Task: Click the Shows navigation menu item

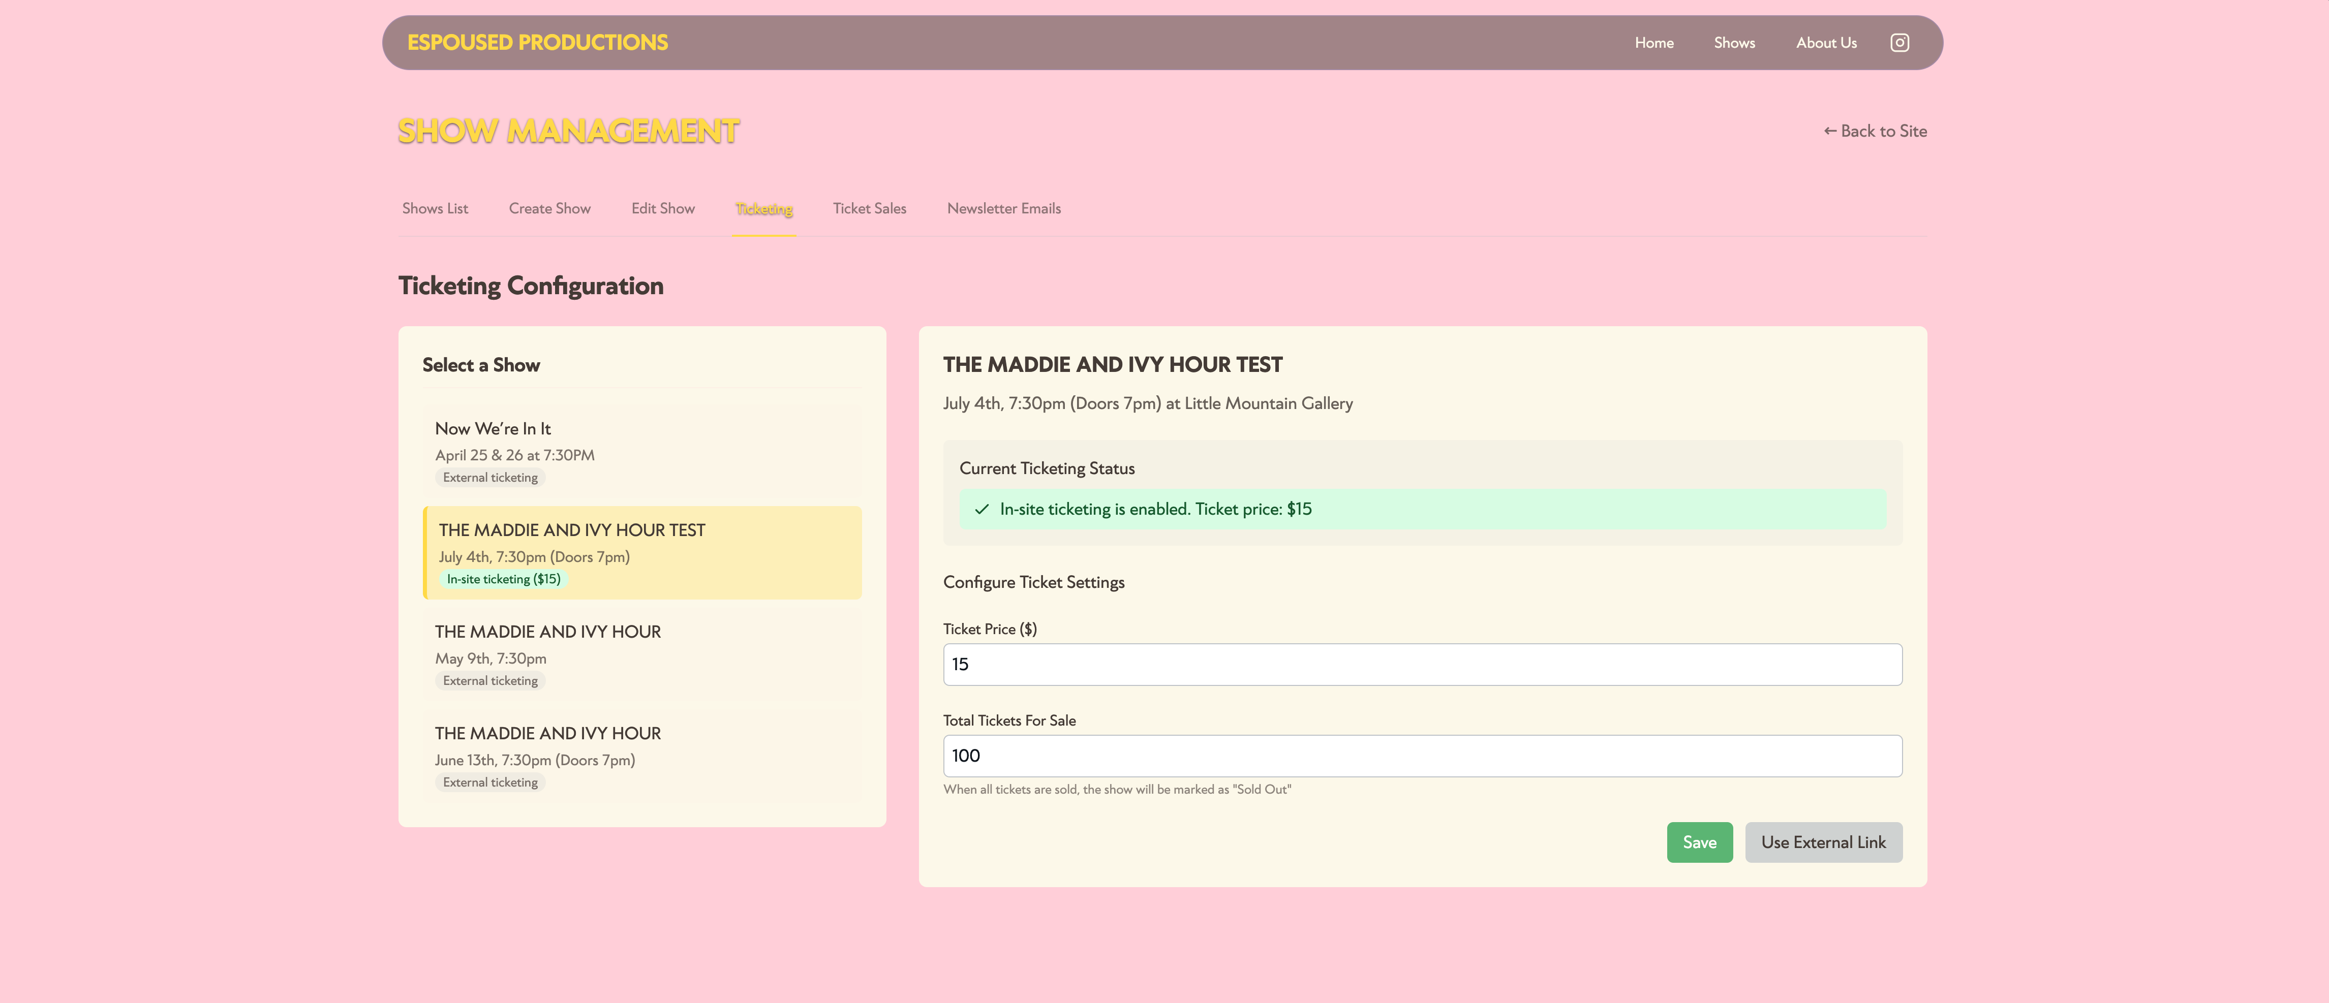Action: click(x=1733, y=42)
